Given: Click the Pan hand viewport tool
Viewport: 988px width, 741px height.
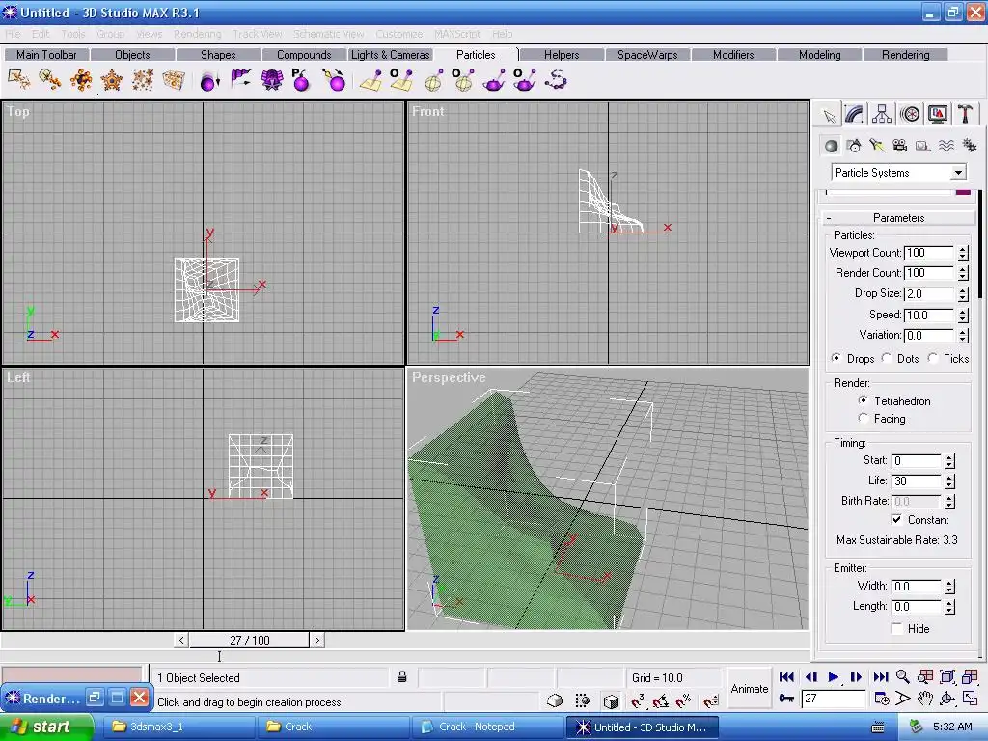Looking at the screenshot, I should pyautogui.click(x=924, y=699).
